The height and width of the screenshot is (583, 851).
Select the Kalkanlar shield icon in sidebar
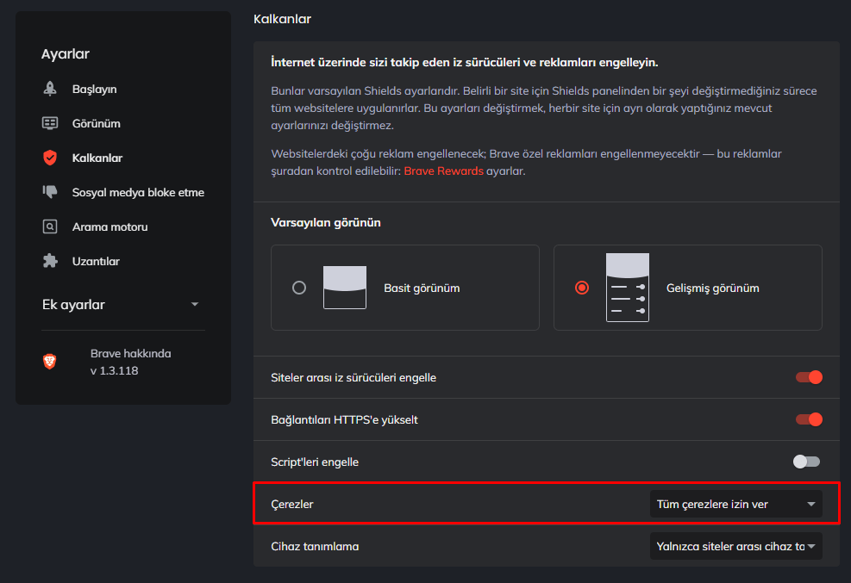click(x=50, y=158)
